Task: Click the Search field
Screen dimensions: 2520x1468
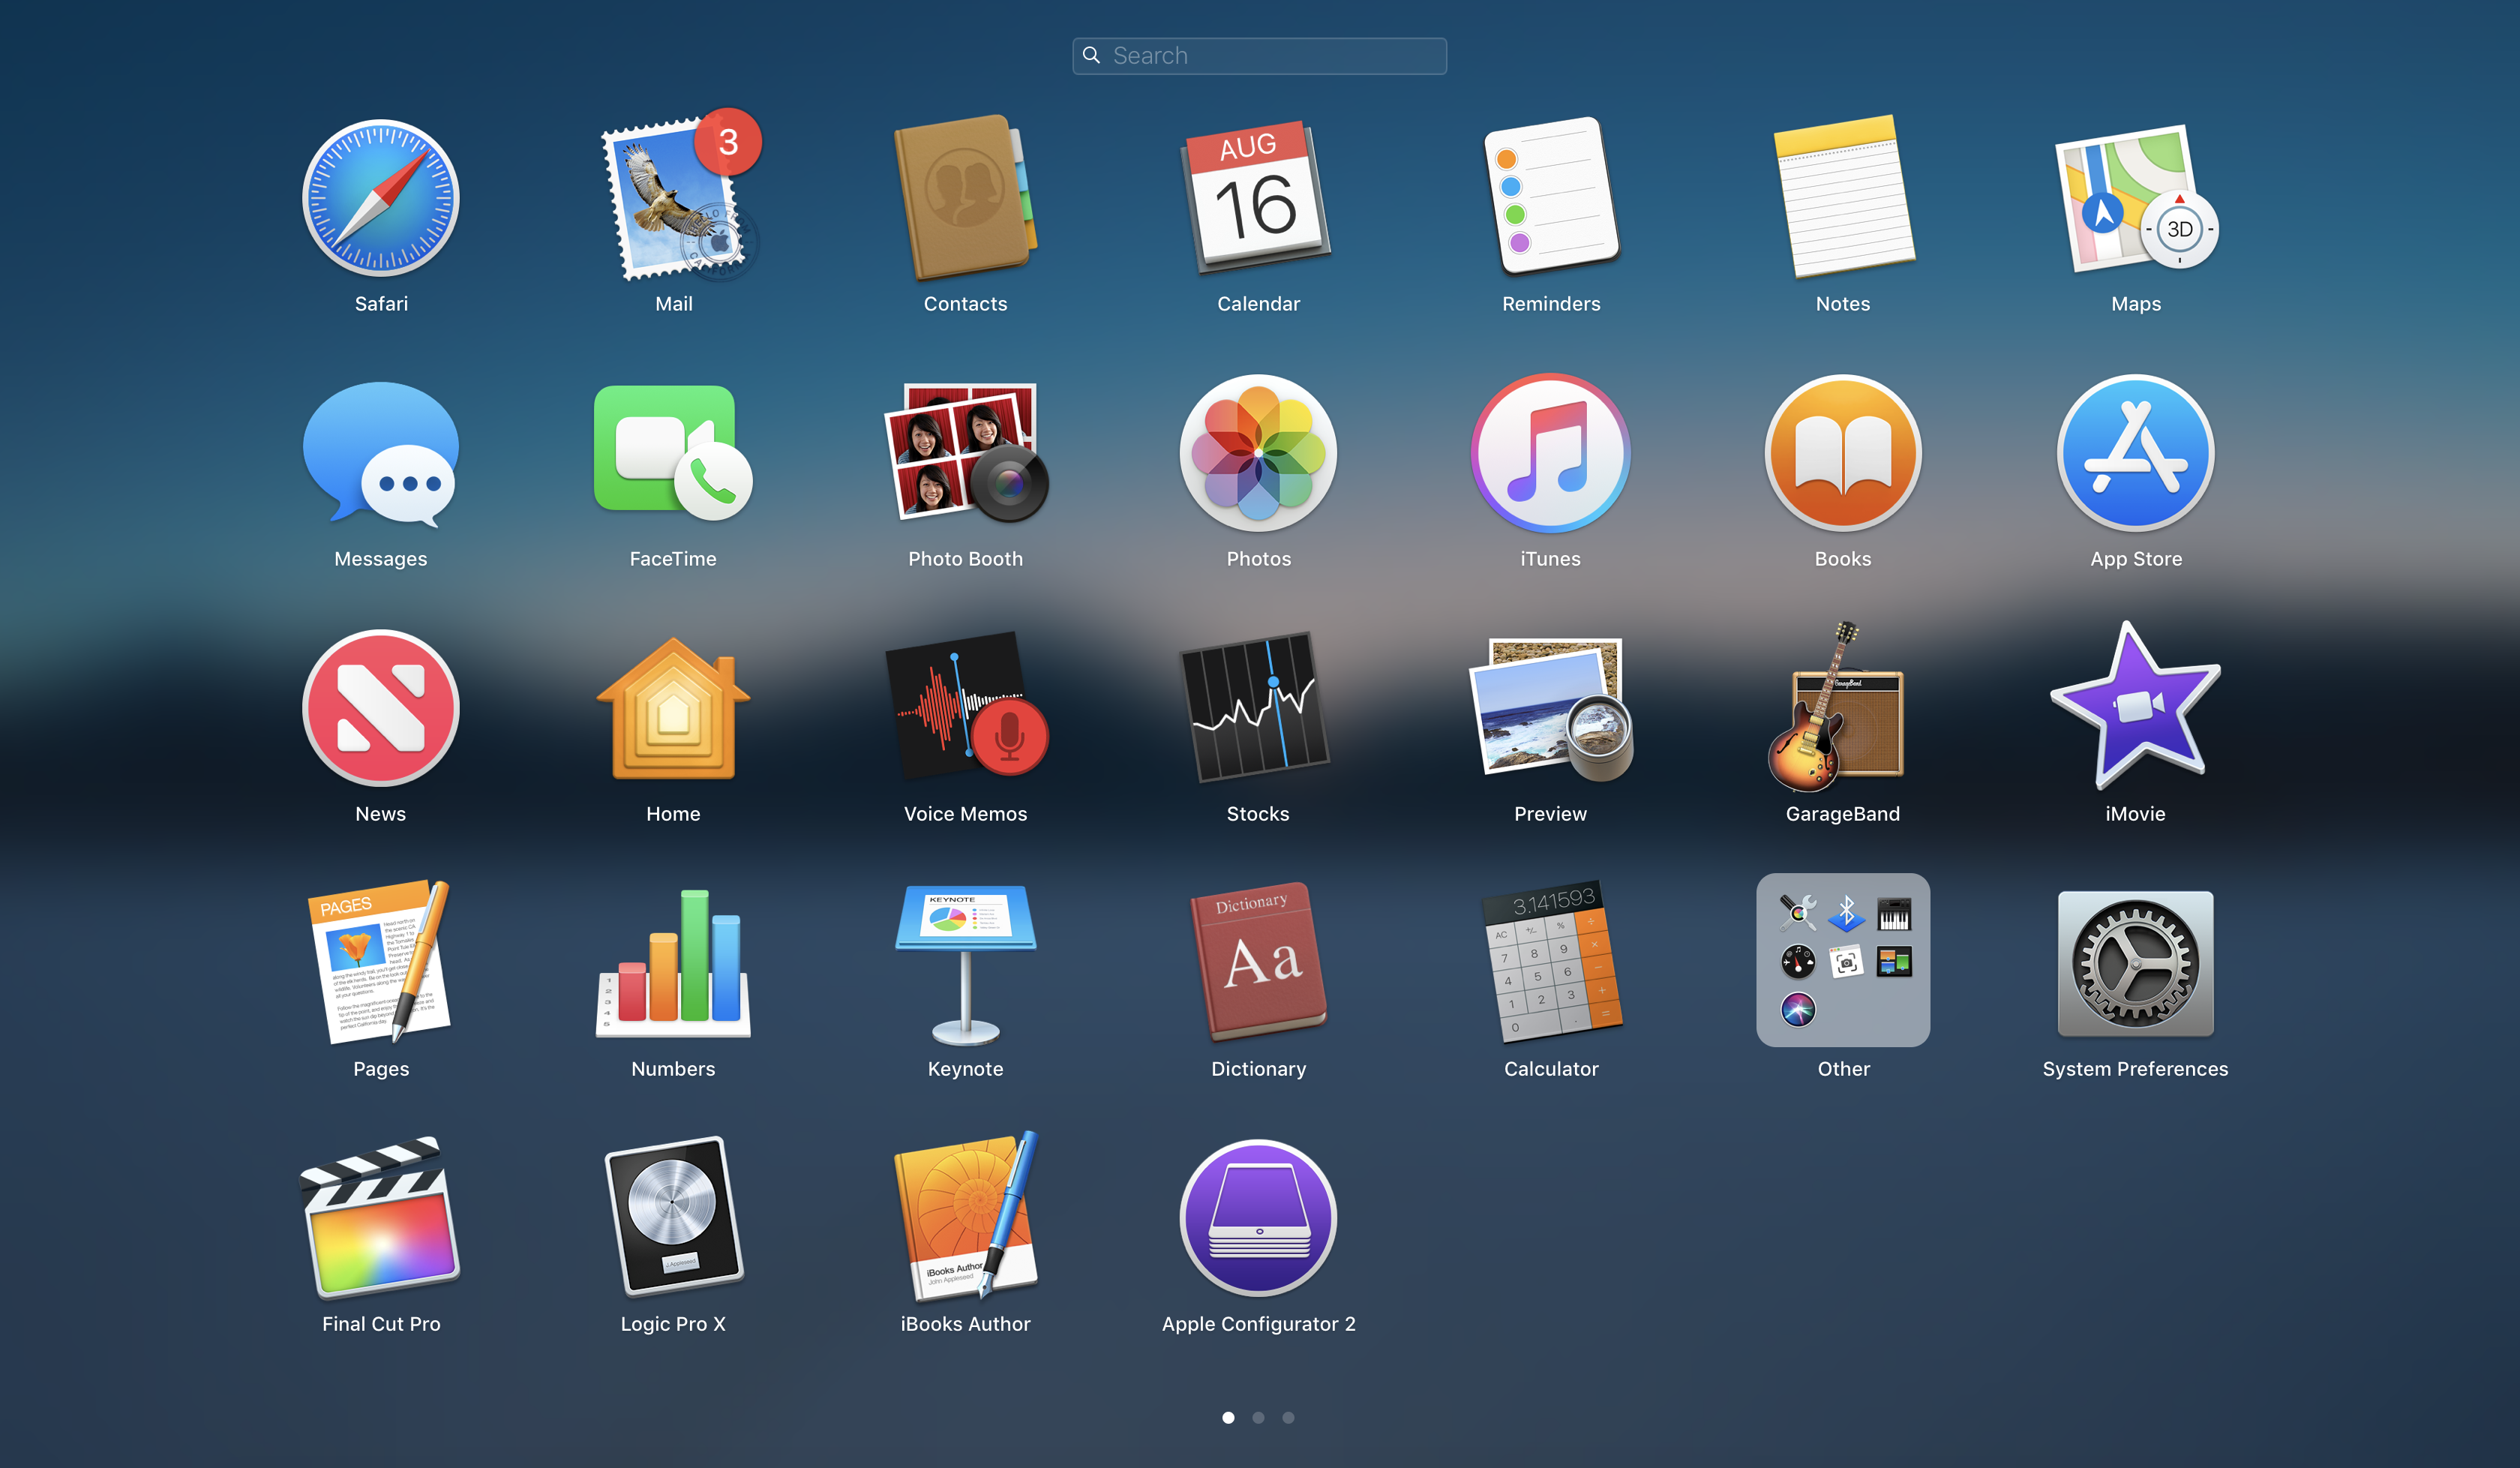Action: (x=1258, y=55)
